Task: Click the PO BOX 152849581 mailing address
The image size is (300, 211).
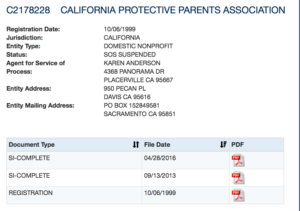Action: click(x=132, y=105)
